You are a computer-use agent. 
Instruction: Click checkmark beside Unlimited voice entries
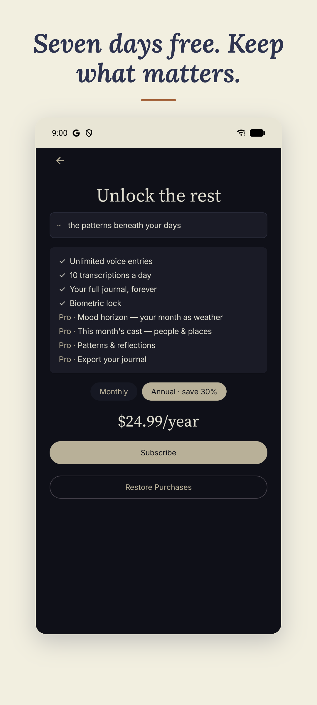pos(62,261)
